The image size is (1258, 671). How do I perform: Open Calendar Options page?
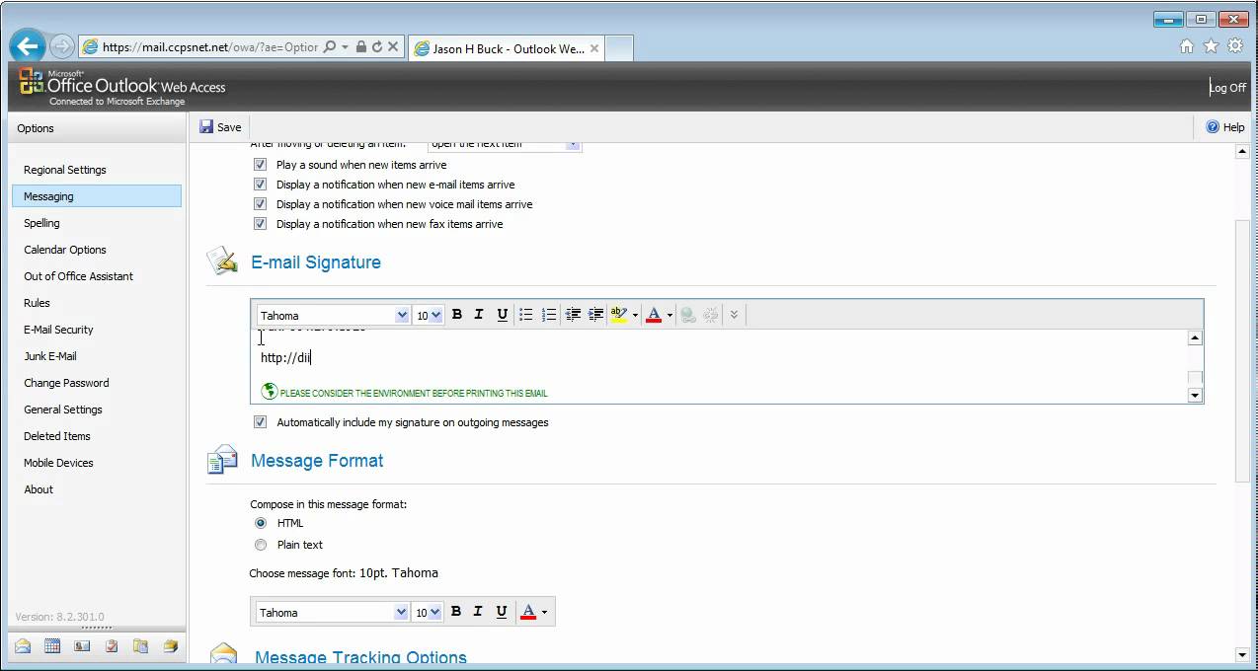[x=65, y=250]
